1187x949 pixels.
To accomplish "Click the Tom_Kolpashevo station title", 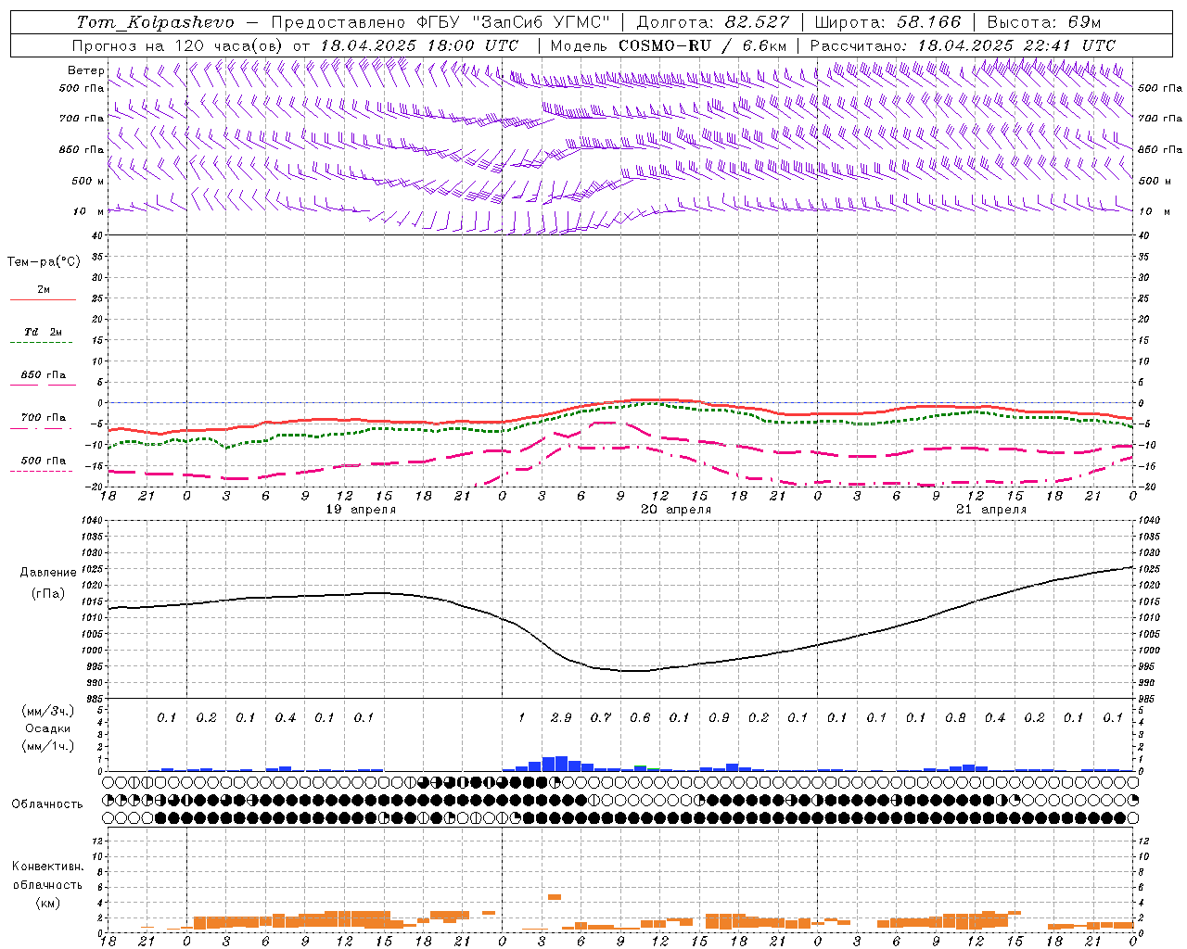I will coord(155,22).
